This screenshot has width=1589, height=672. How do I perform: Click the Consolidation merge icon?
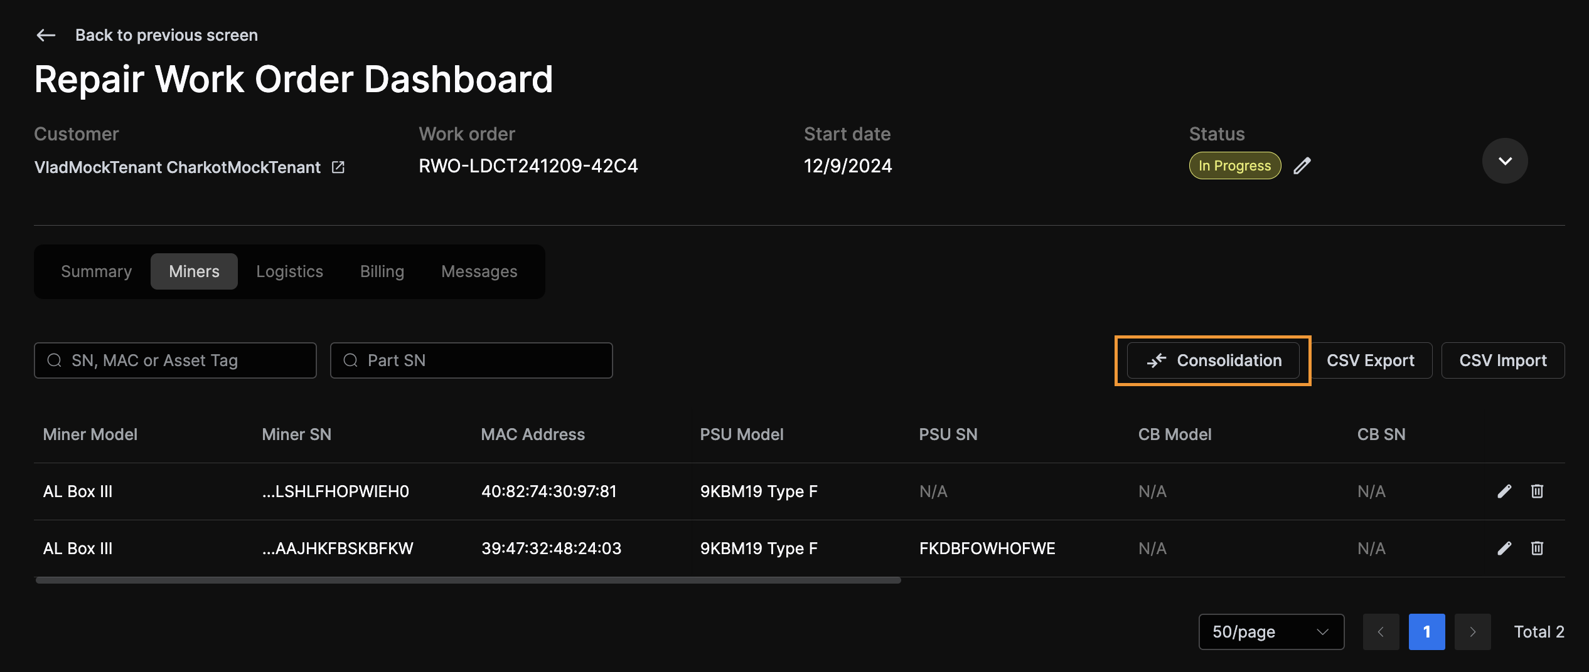[x=1158, y=360]
